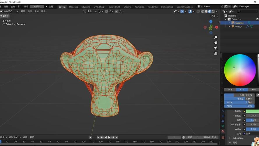Open the shading options dropdown arrow
259x146 pixels.
click(x=217, y=11)
